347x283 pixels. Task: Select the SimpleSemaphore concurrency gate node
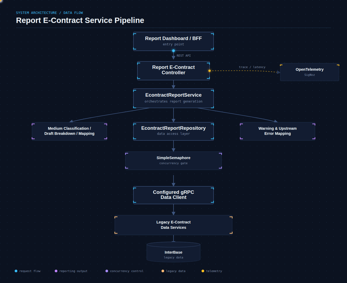(x=173, y=161)
